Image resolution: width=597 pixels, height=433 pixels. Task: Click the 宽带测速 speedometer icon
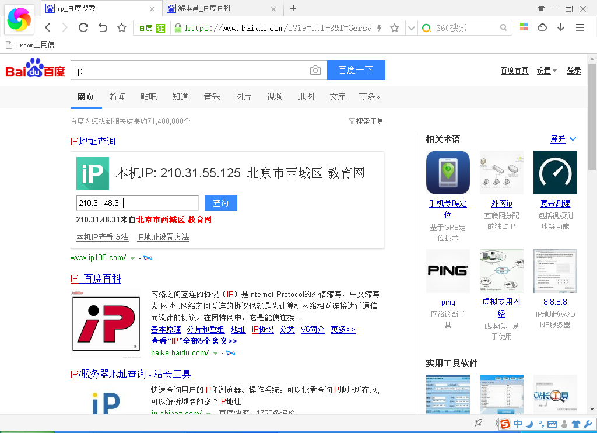tap(555, 172)
